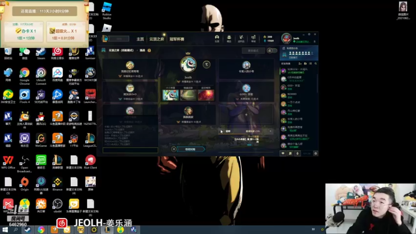Click the round button beside Jeolh's lobby avatar
The image size is (416, 234).
[x=206, y=64]
